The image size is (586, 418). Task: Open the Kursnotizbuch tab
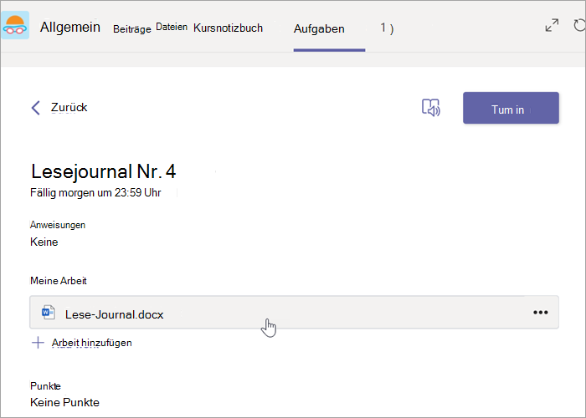(x=228, y=28)
